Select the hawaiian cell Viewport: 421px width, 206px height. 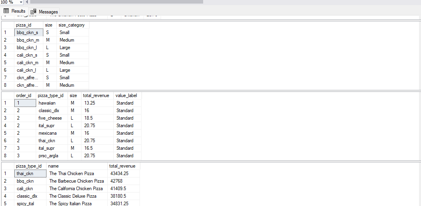(x=52, y=103)
